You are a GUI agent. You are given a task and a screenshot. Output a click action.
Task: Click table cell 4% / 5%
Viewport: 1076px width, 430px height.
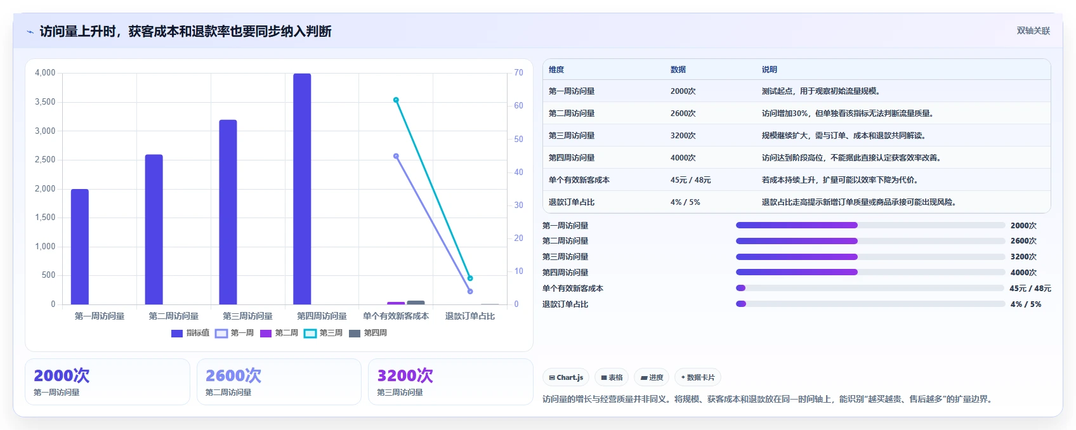click(x=685, y=202)
